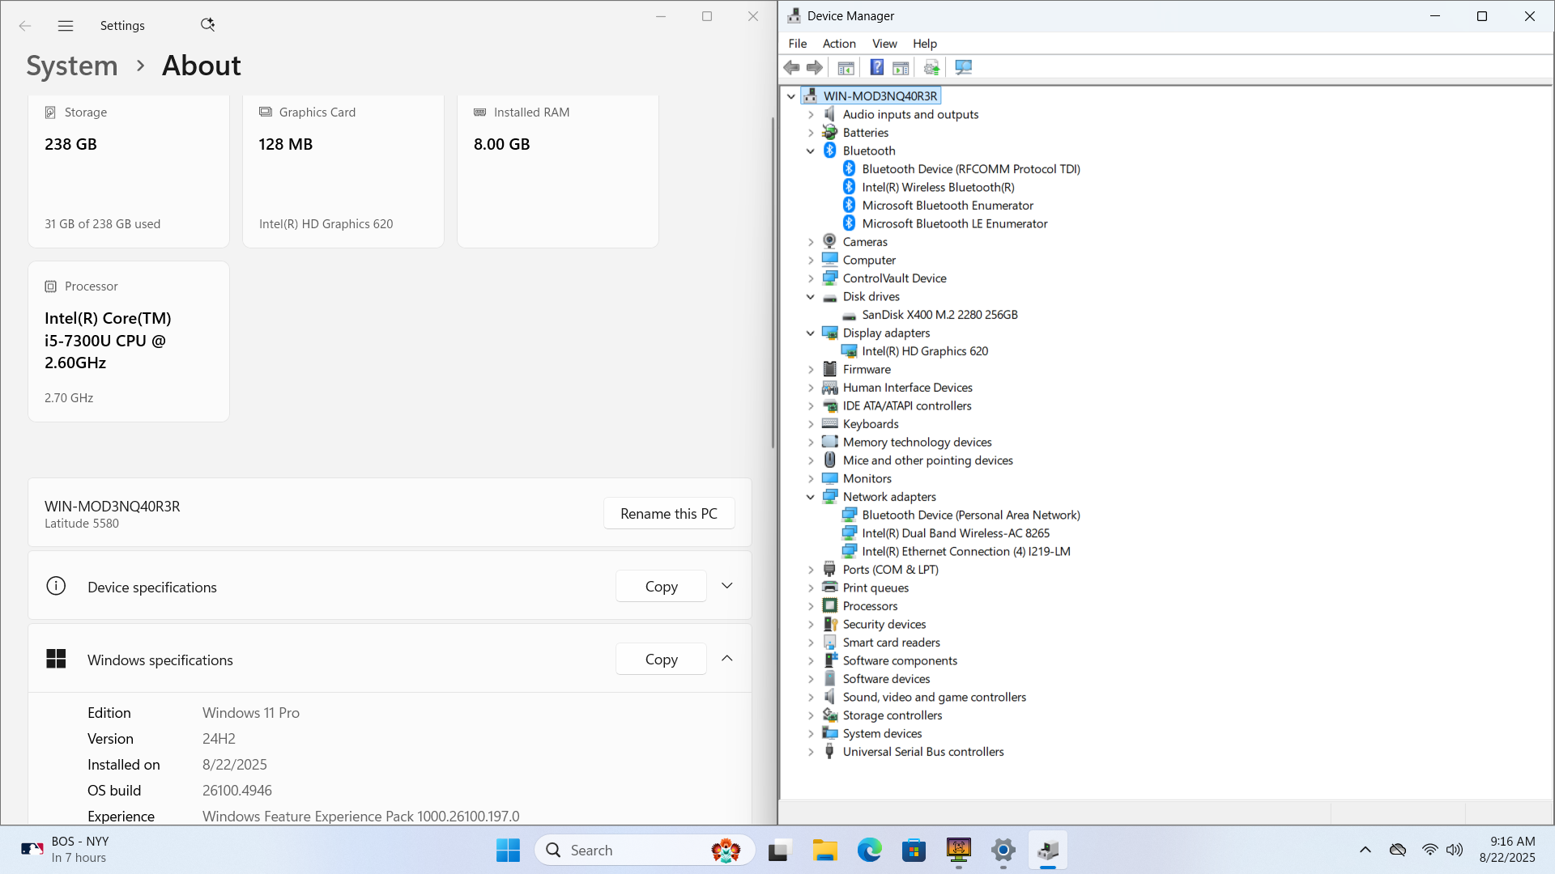Click the Back arrow in Device Manager toolbar
The image size is (1555, 874).
click(x=791, y=67)
